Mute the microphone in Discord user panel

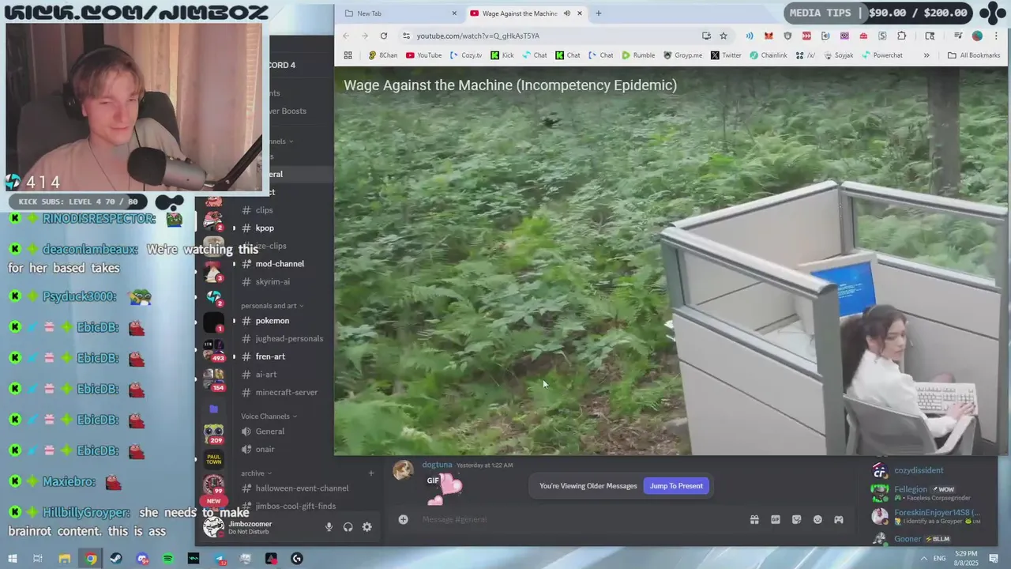(x=329, y=527)
